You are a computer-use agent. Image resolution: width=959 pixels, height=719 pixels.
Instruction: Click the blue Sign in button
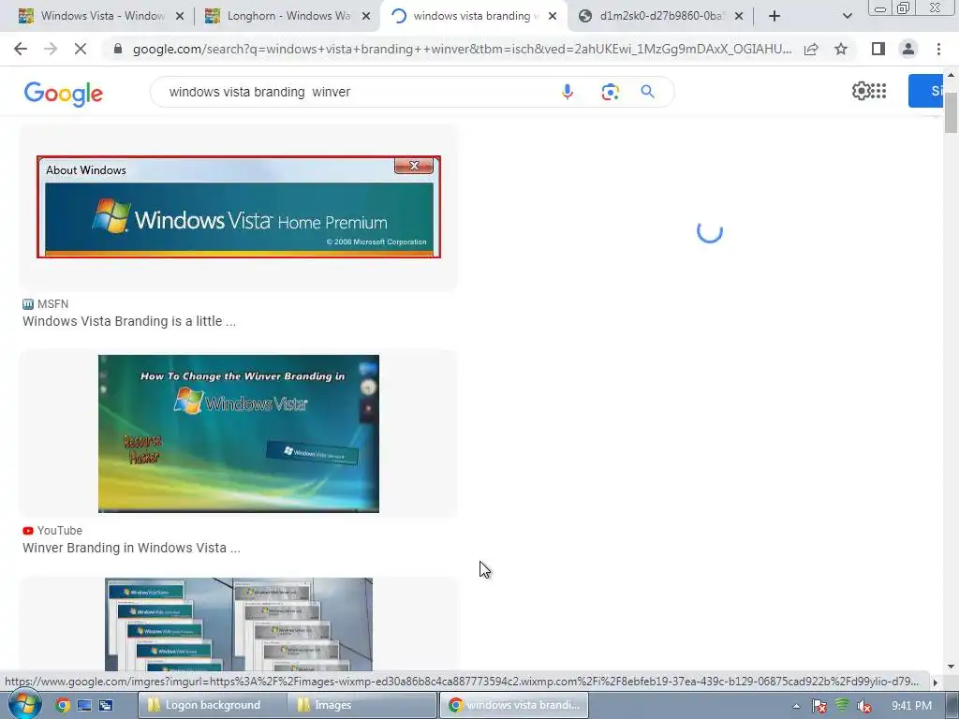pos(925,91)
